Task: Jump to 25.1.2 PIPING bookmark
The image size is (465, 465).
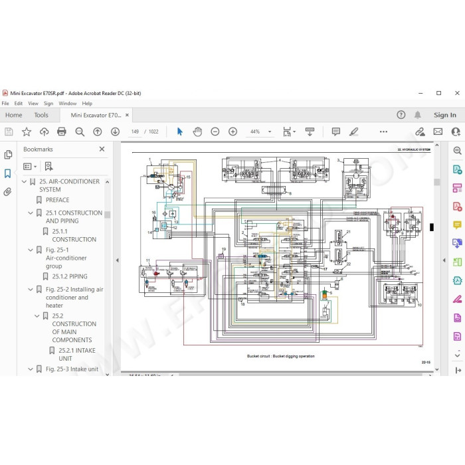Action: click(x=70, y=276)
